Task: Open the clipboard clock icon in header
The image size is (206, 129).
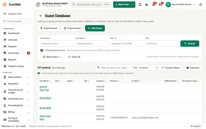Action: click(140, 5)
